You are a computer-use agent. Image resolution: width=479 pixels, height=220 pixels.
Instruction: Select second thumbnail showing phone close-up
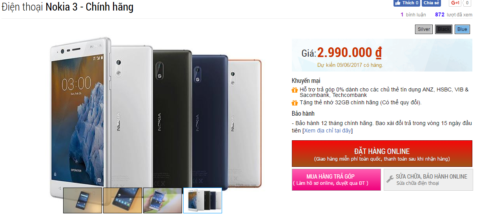(122, 200)
